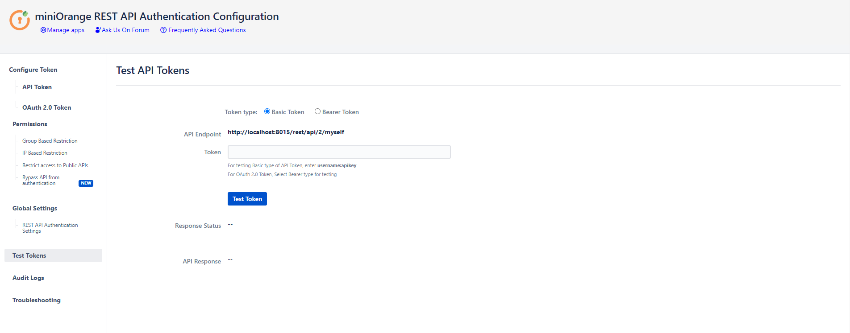Viewport: 850px width, 333px height.
Task: Go to OAuth 2.0 Token in sidebar
Action: [x=47, y=107]
